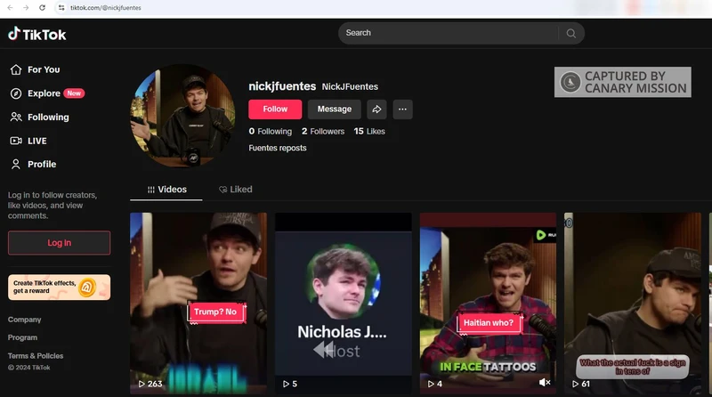Click the Message button
712x397 pixels.
tap(335, 109)
